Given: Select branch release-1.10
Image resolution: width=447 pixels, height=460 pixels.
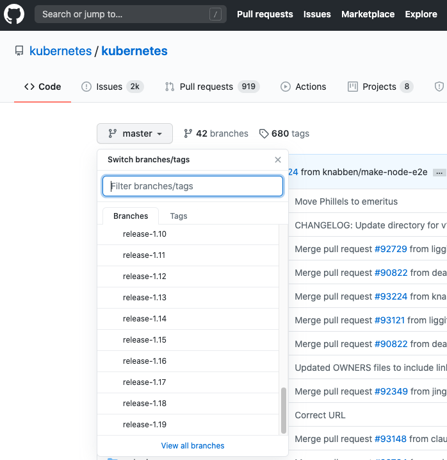Looking at the screenshot, I should pyautogui.click(x=188, y=234).
